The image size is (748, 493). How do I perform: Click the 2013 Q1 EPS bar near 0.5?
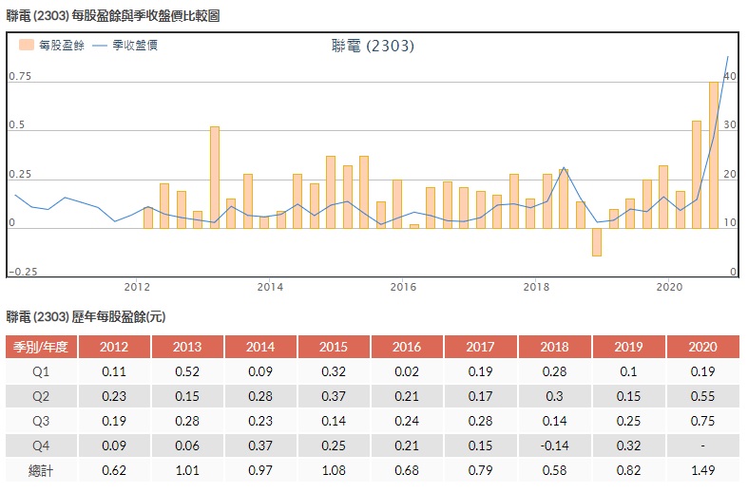[x=215, y=178]
